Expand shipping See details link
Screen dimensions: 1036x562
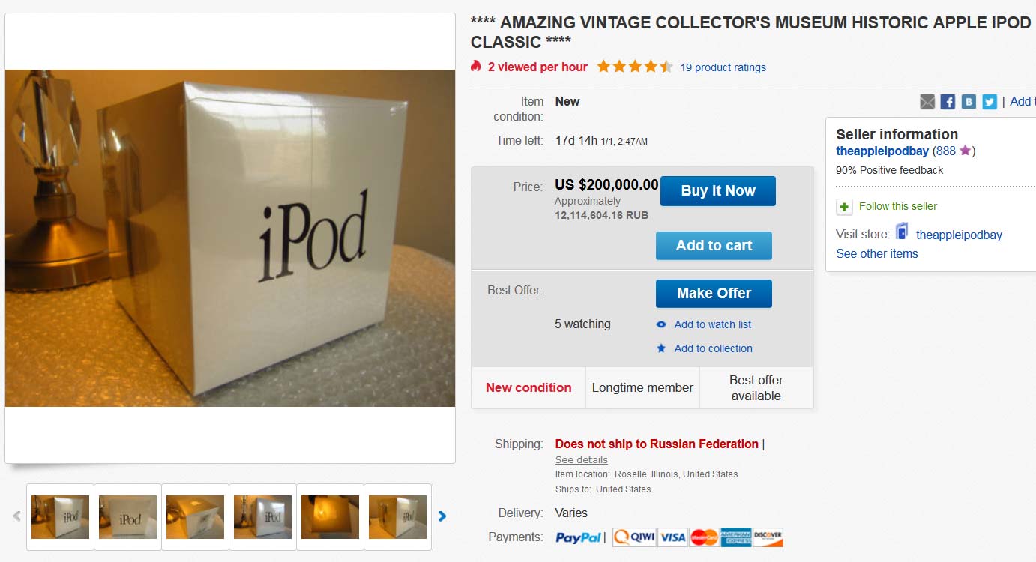point(581,459)
